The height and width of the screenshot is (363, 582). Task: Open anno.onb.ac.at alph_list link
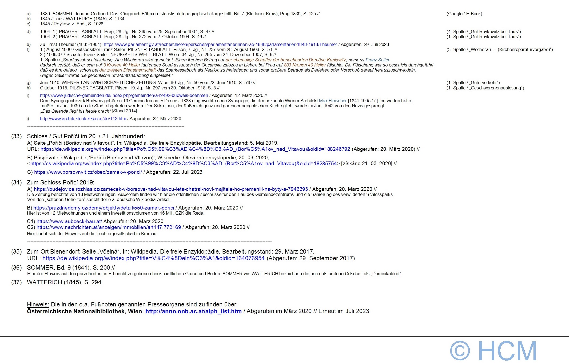(x=193, y=311)
